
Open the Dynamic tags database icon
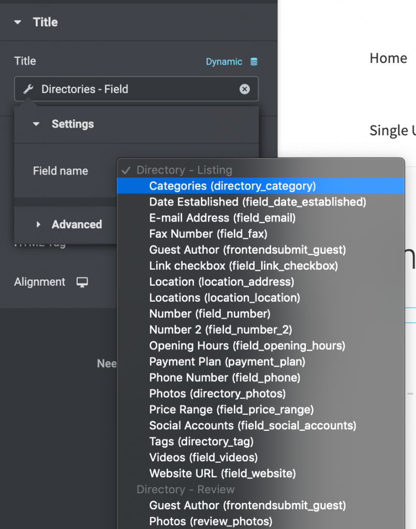(x=253, y=61)
